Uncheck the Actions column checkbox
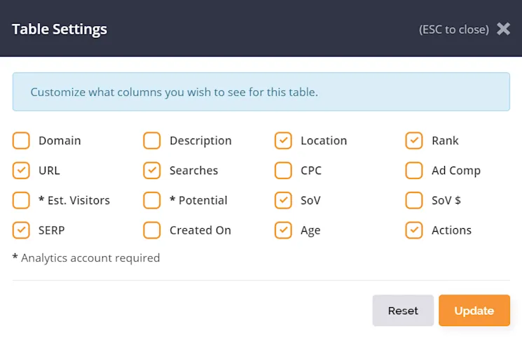Viewport: 522px width, 338px height. tap(414, 230)
